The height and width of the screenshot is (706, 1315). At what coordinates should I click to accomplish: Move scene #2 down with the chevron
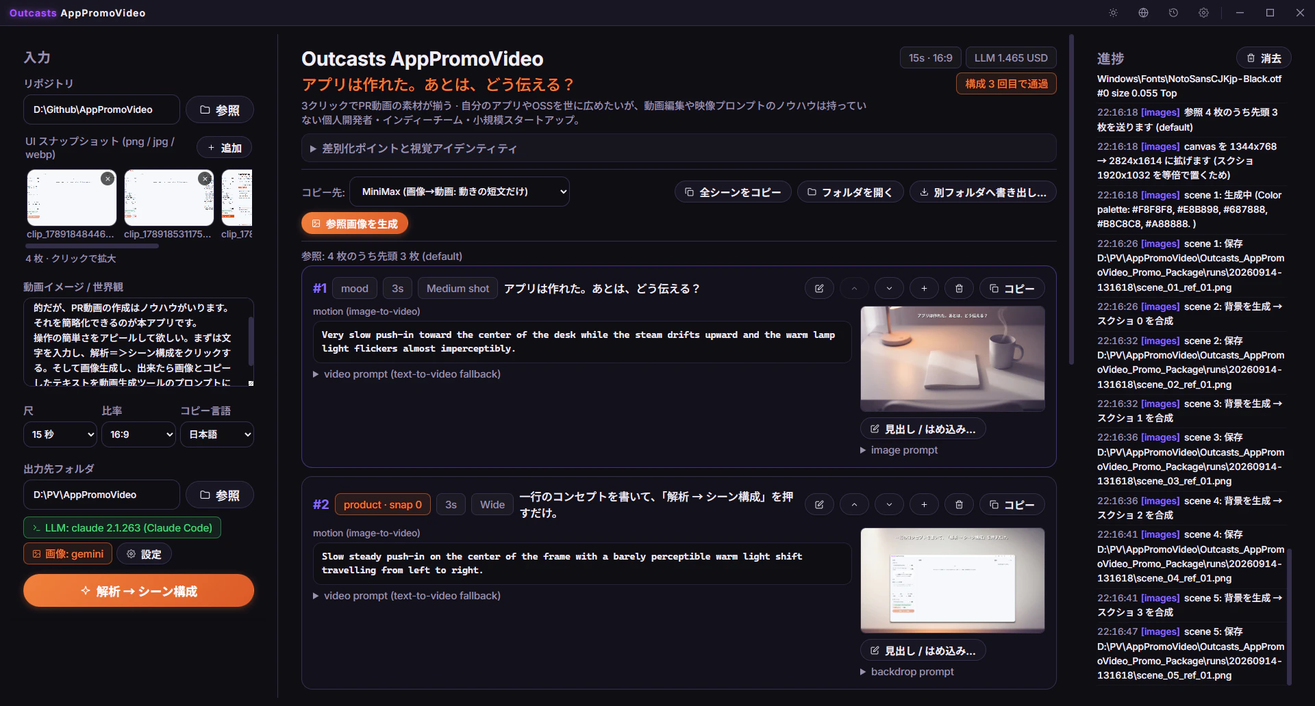click(889, 505)
